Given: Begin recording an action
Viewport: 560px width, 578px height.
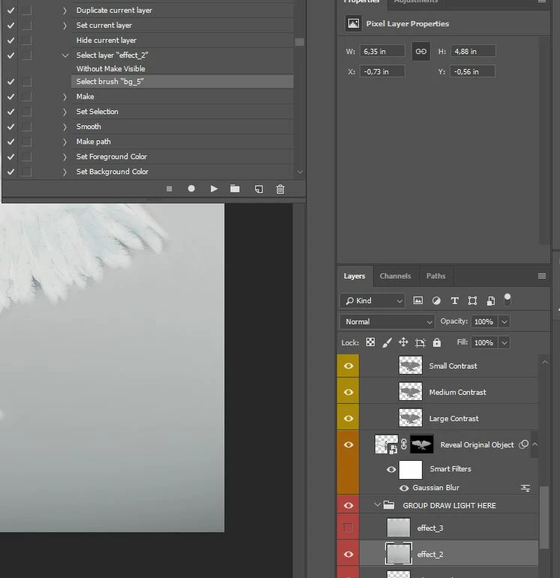Looking at the screenshot, I should 191,188.
